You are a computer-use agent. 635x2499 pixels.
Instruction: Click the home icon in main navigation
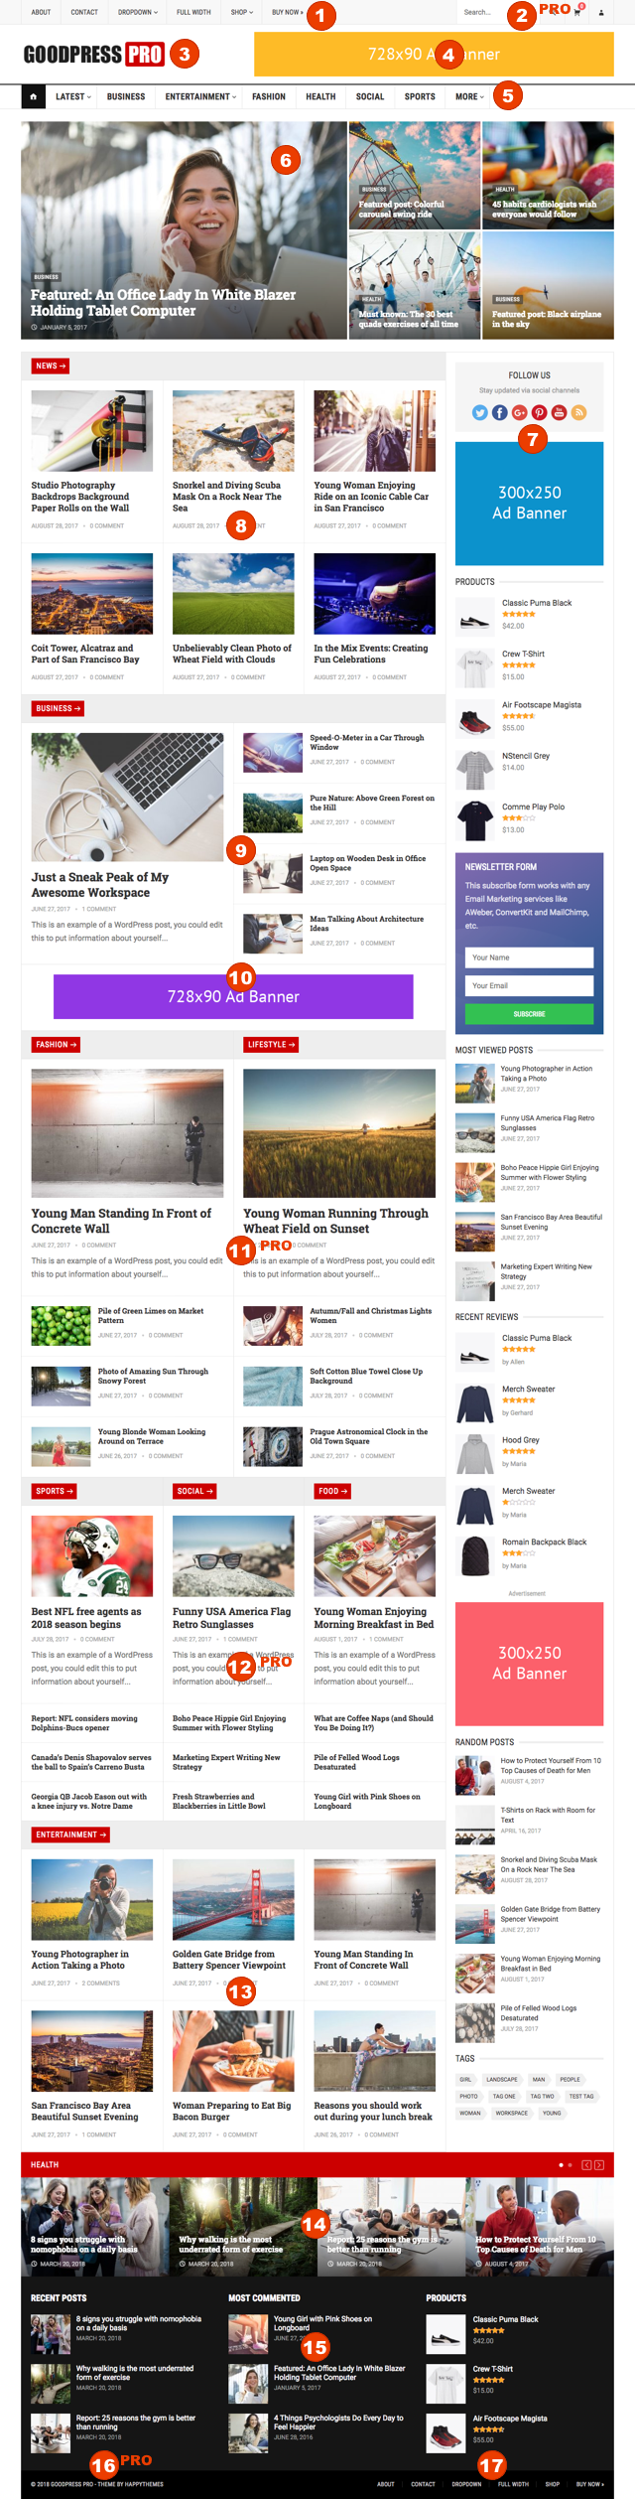(34, 96)
